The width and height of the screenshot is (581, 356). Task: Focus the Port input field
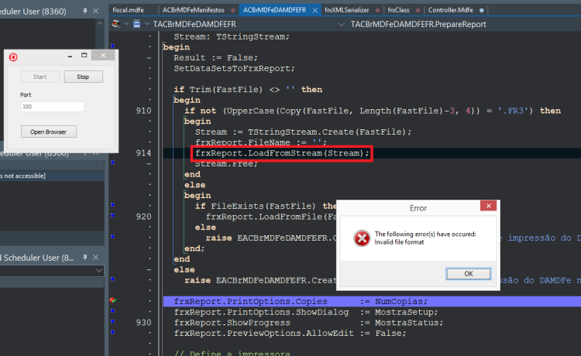click(53, 107)
